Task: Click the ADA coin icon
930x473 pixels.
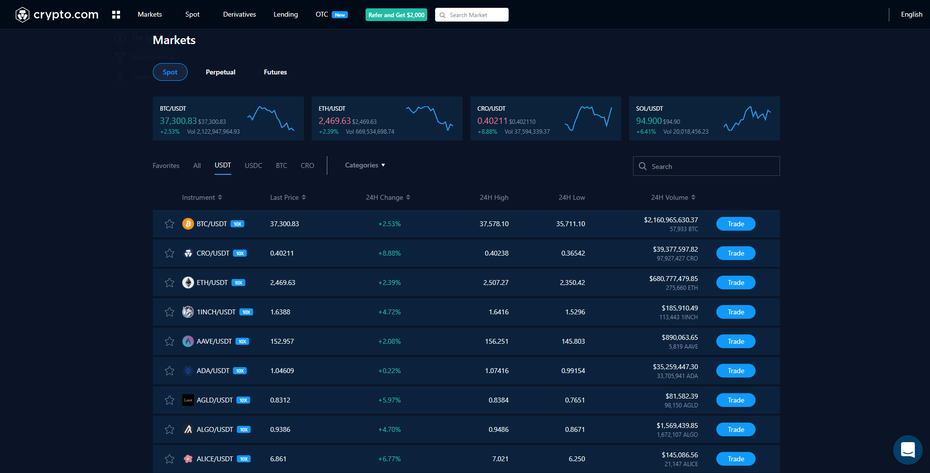Action: pos(188,371)
